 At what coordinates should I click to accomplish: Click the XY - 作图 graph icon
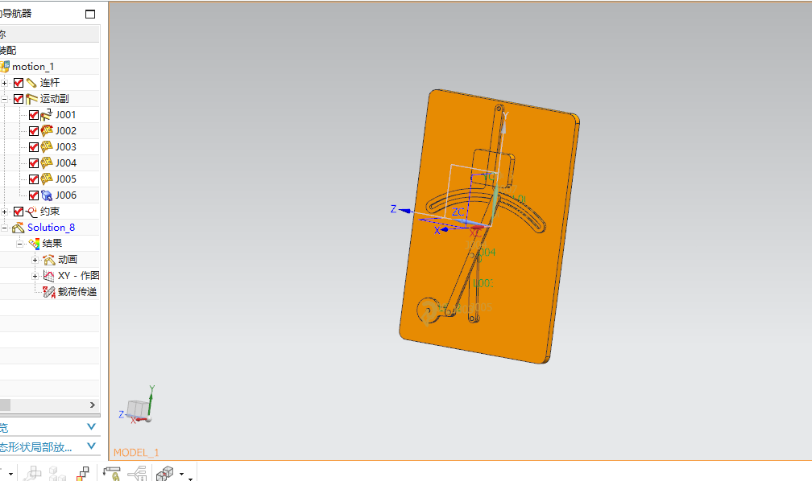(48, 276)
